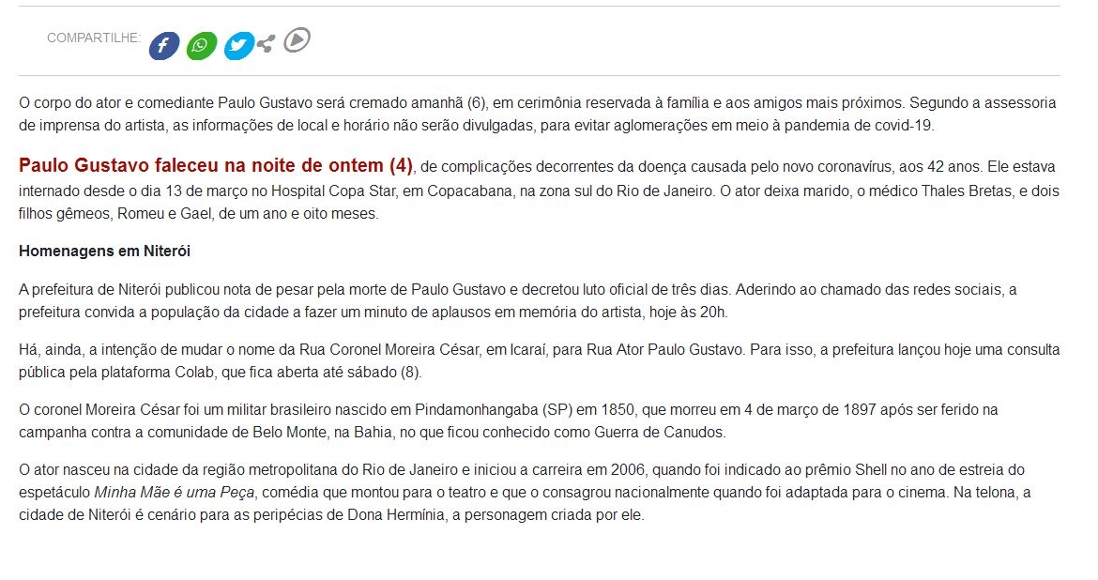
Task: Share the article via WhatsApp
Action: point(201,46)
